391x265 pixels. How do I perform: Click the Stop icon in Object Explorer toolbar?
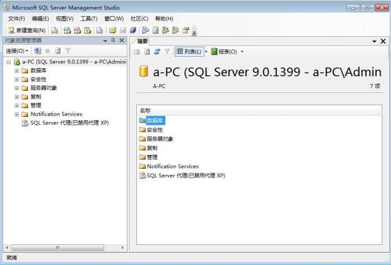pyautogui.click(x=47, y=51)
